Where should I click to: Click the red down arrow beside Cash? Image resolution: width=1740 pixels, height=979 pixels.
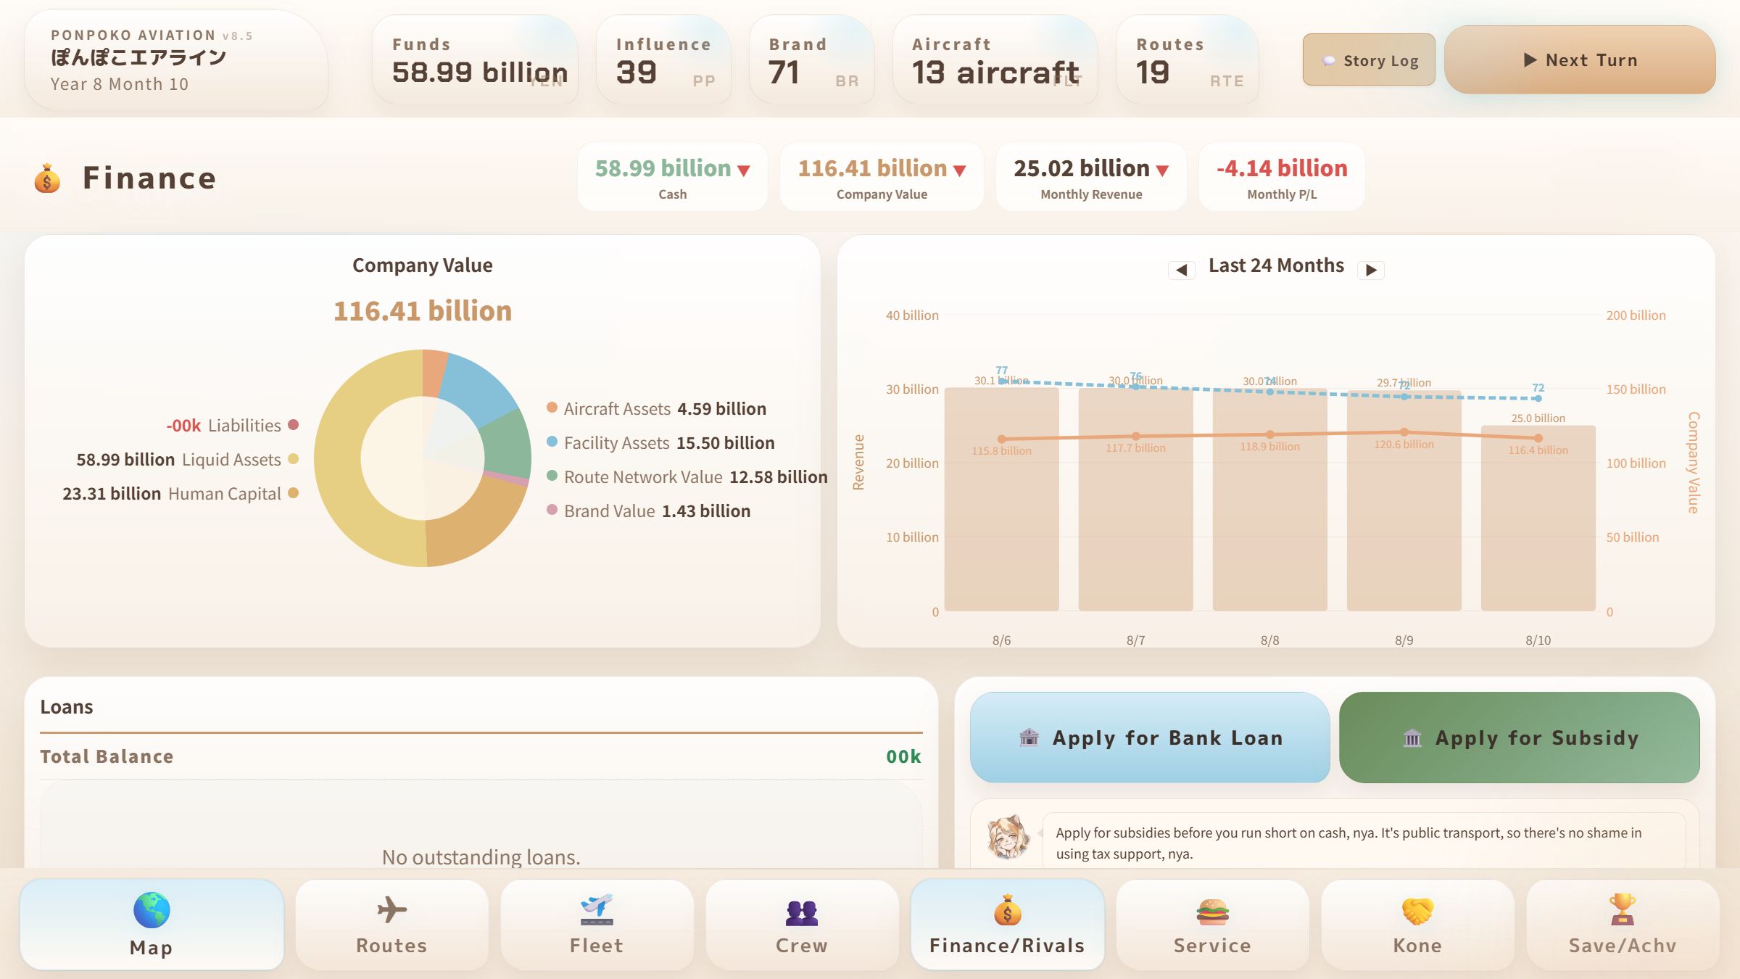coord(744,170)
